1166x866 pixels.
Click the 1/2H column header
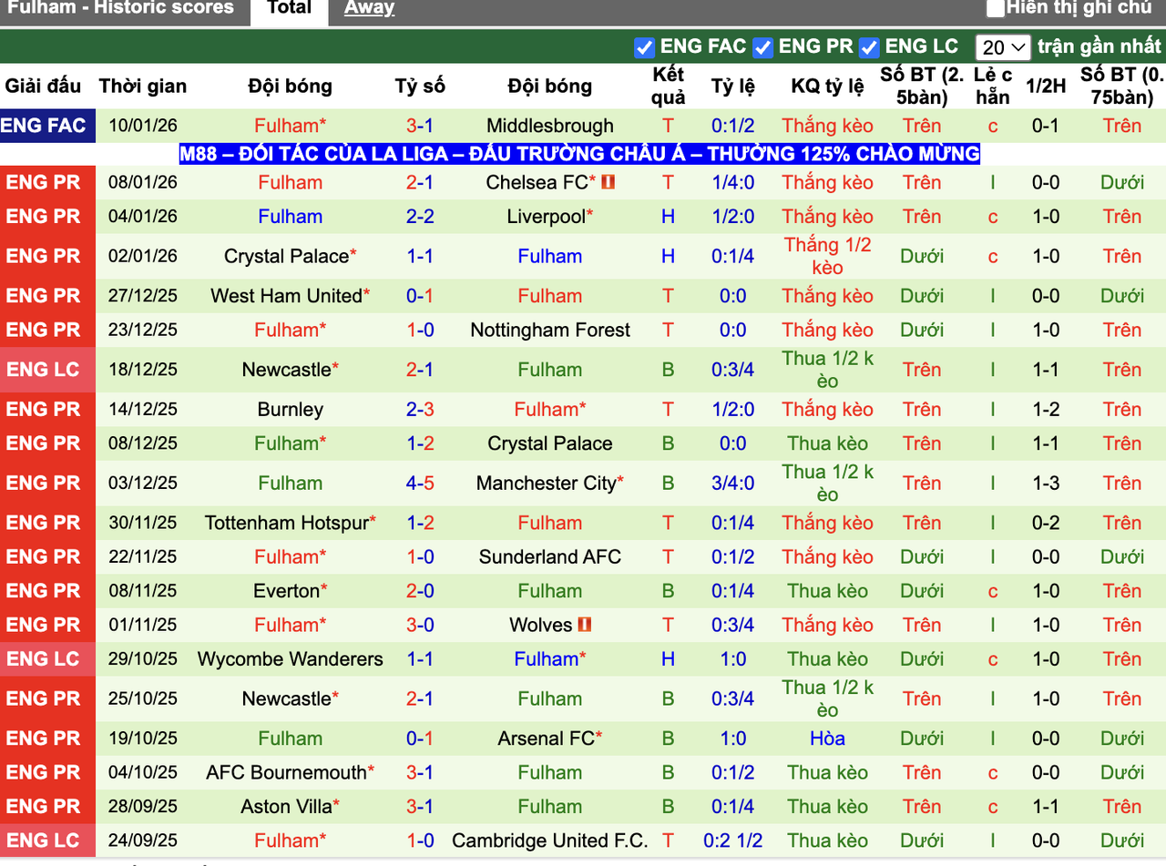[1045, 87]
